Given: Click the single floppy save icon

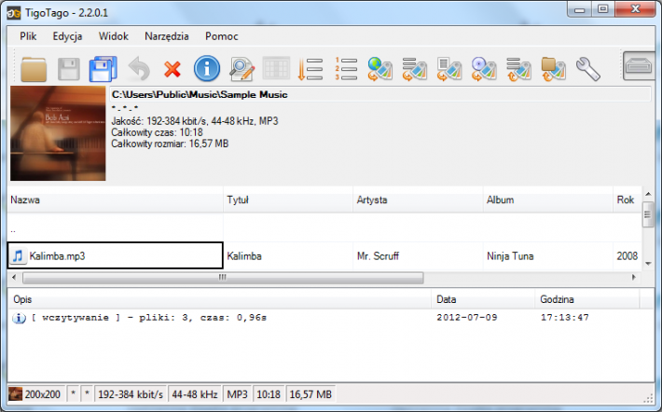Looking at the screenshot, I should point(68,69).
